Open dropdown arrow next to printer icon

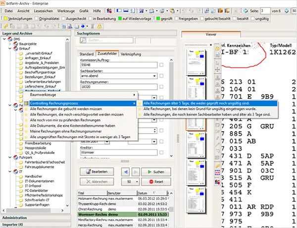point(167,11)
